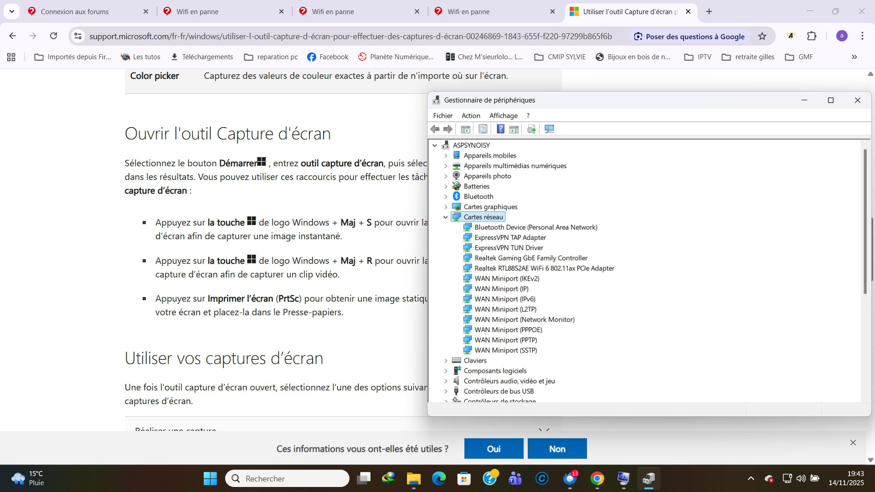Expand the Claviers category
The image size is (875, 492).
click(x=446, y=361)
